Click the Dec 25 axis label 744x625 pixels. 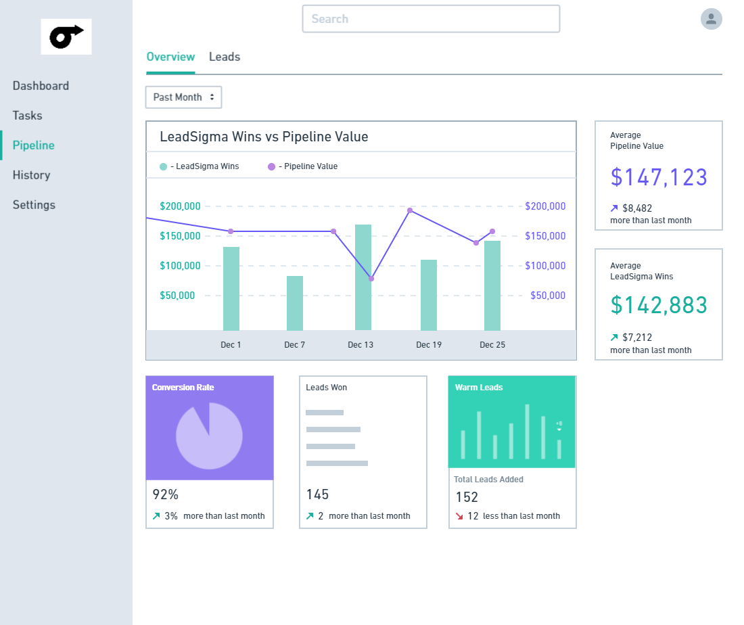[x=492, y=345]
